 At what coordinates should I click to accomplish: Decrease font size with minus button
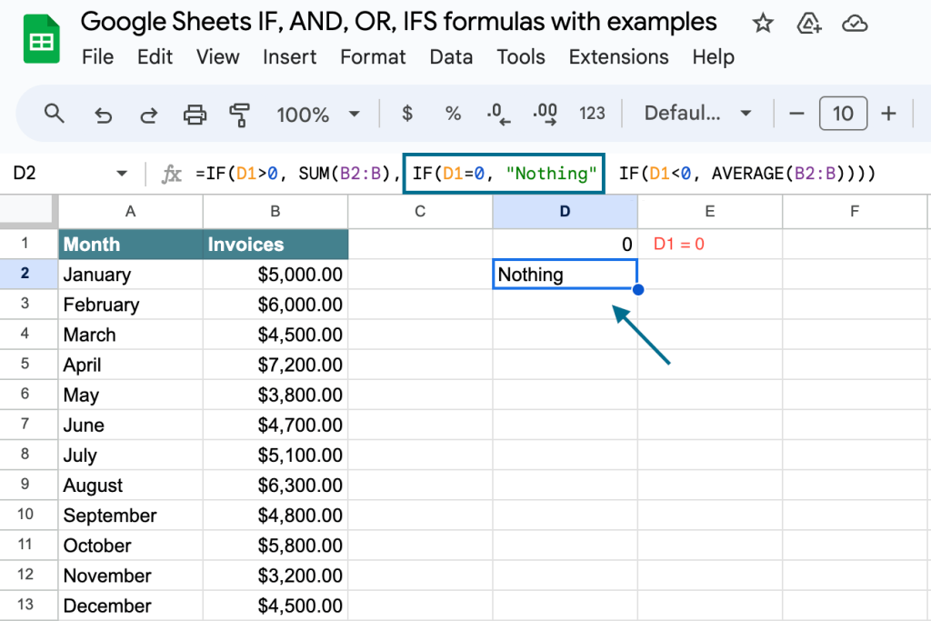tap(796, 113)
